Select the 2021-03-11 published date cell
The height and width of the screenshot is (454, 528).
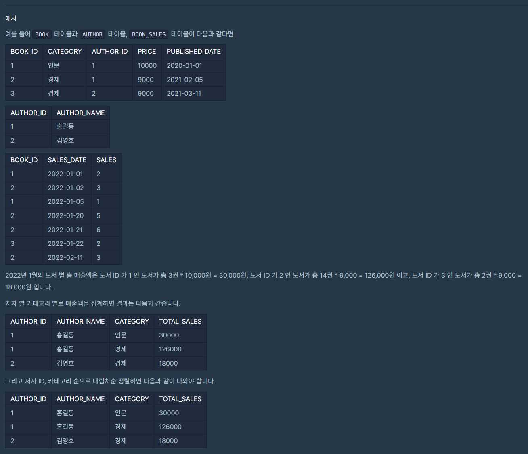click(x=184, y=93)
